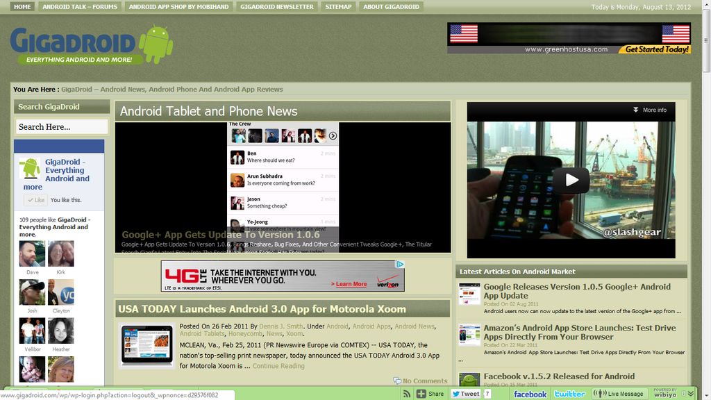Click author Dennis J. Smith link
Screen dimensions: 711x400
tap(281, 326)
